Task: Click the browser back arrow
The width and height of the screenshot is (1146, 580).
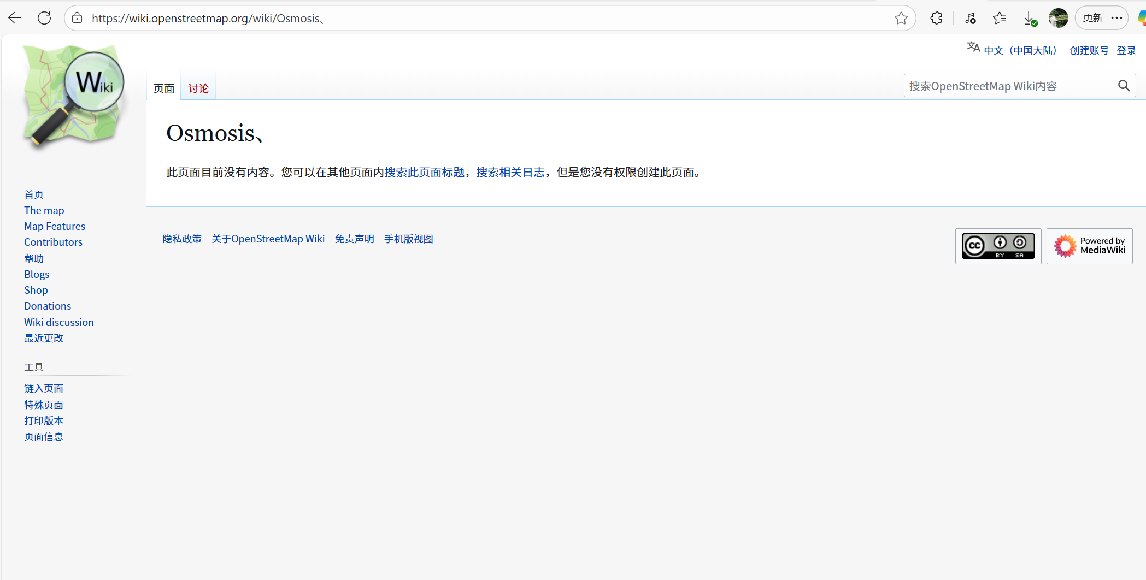Action: coord(15,18)
